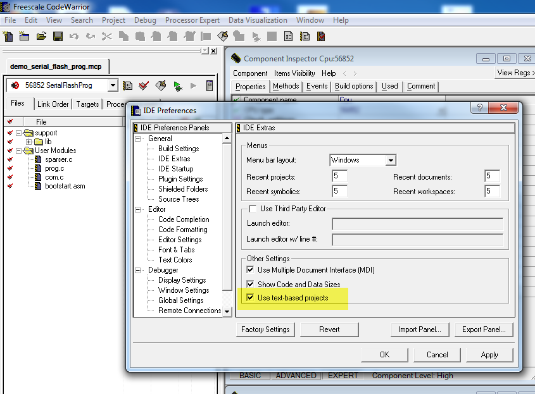The width and height of the screenshot is (535, 394).
Task: Click the grey Run arrow in project panel
Action: 194,85
